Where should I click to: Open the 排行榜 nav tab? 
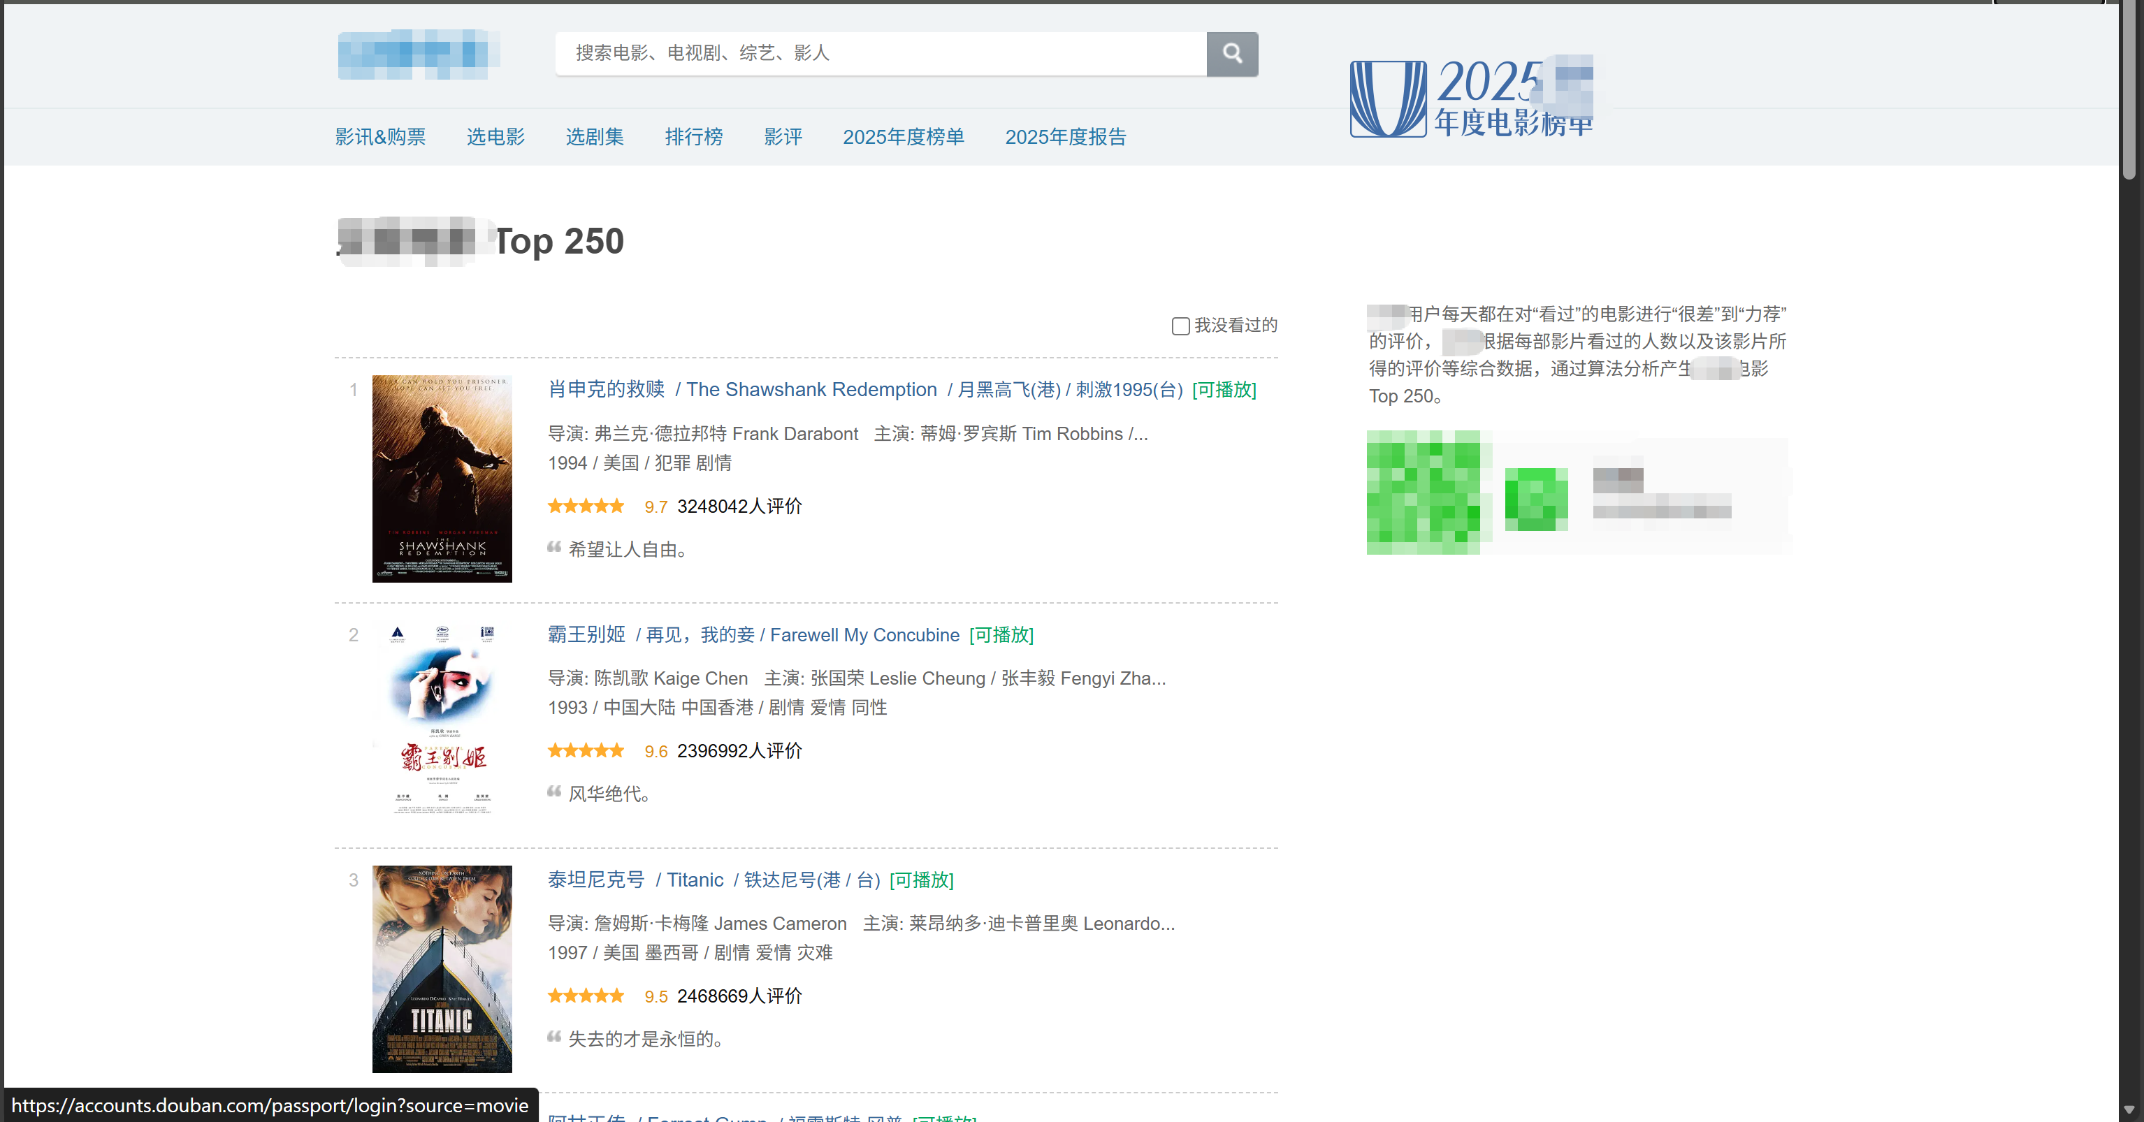[693, 136]
